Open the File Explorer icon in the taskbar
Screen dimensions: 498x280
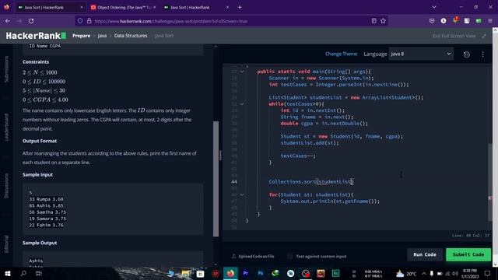(185, 273)
